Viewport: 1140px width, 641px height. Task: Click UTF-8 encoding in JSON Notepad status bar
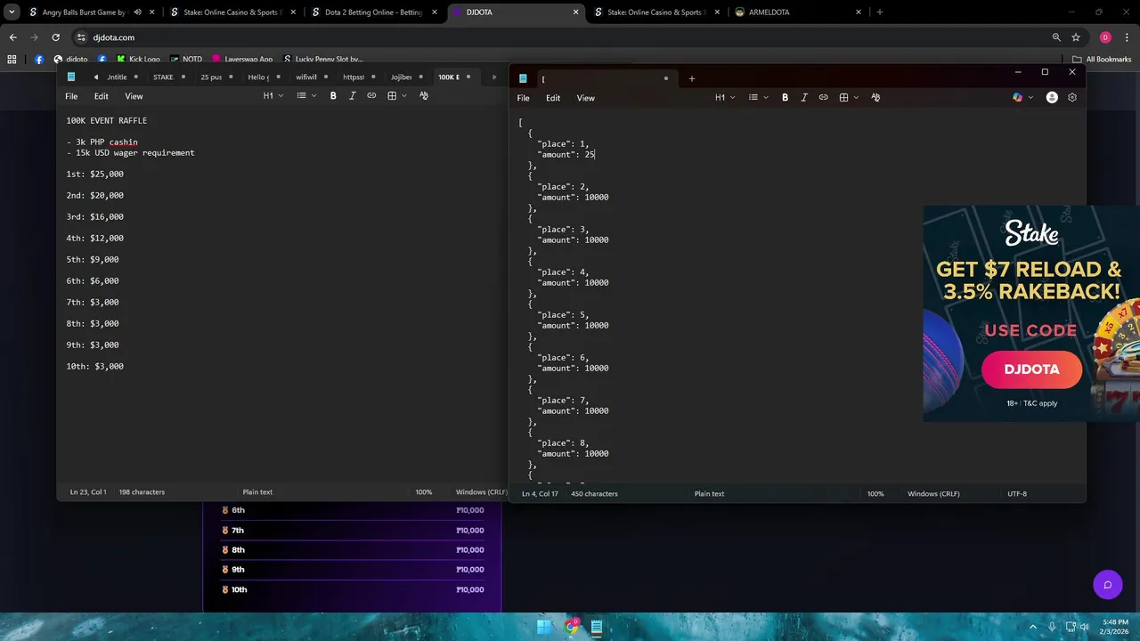coord(1017,493)
